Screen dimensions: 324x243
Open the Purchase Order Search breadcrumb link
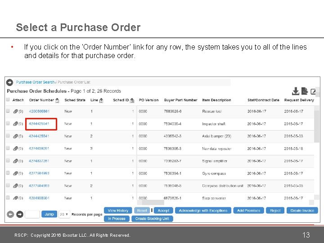(35, 82)
